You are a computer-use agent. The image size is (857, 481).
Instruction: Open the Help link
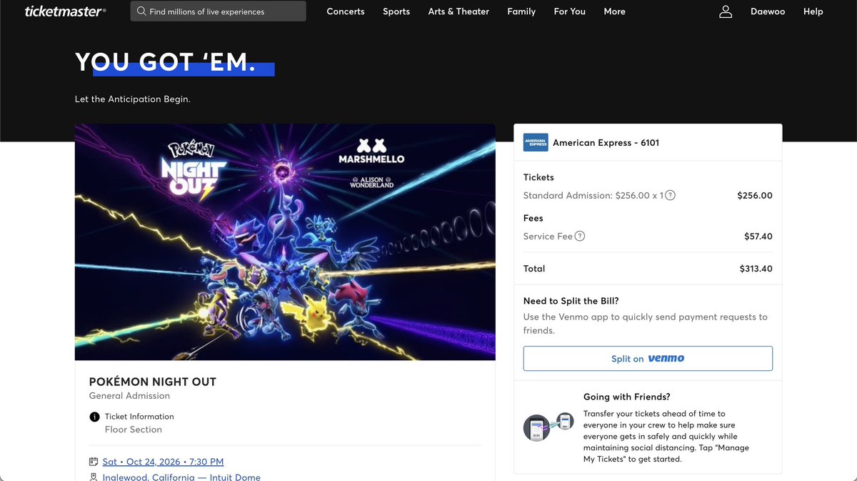click(x=813, y=11)
